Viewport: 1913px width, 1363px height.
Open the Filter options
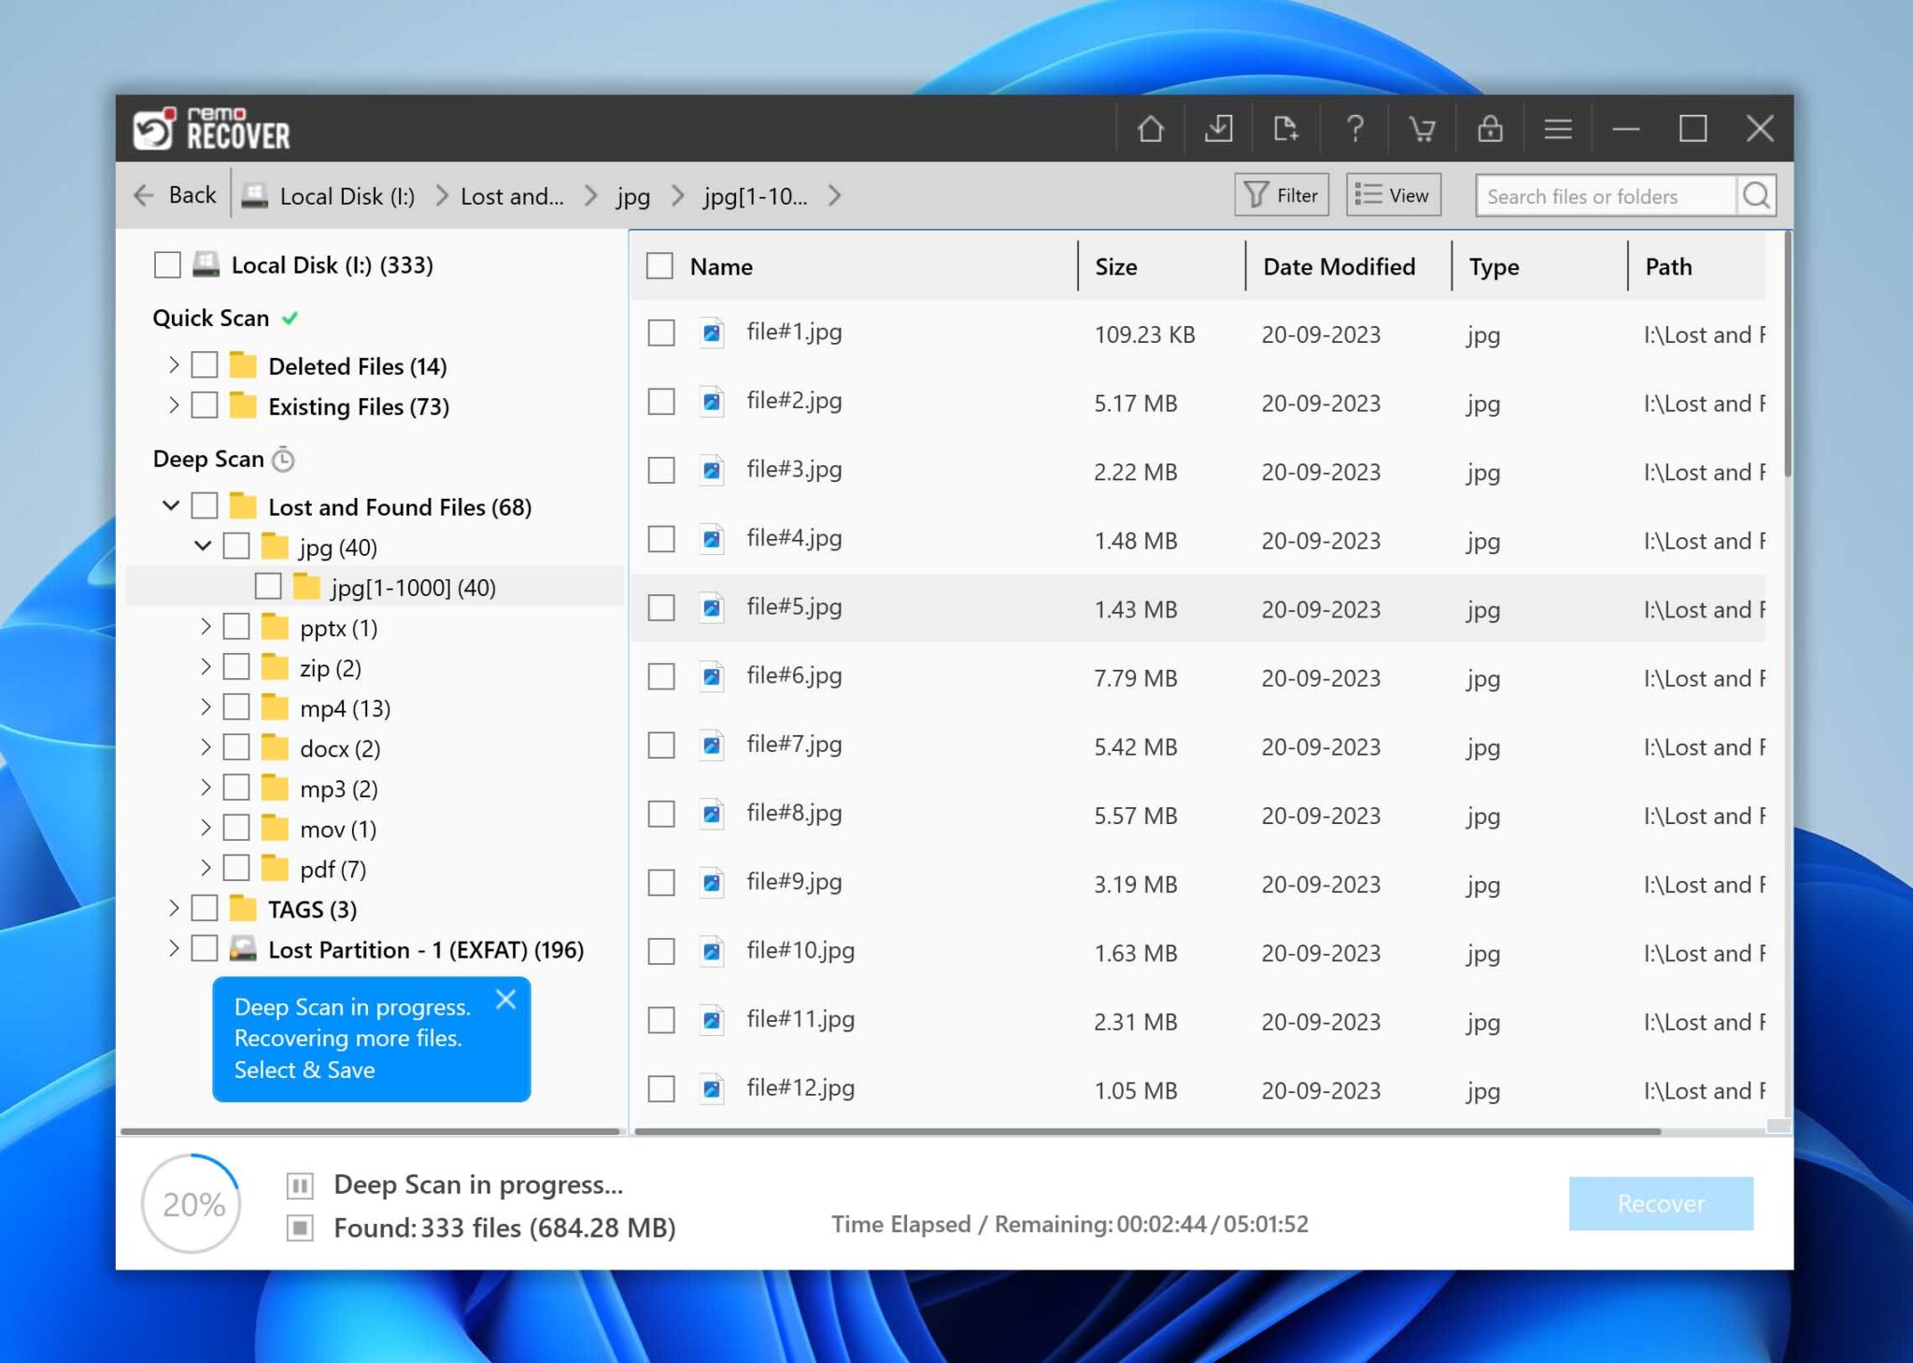pos(1281,194)
